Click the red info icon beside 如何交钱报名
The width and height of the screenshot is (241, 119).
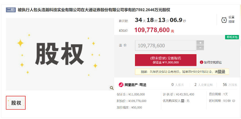coord(201,62)
